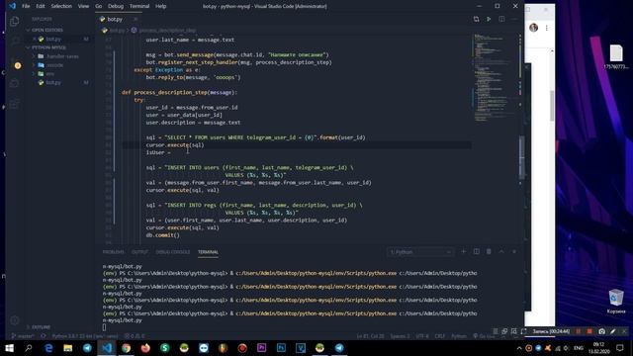Switch to the OUTPUT panel tab

point(139,252)
